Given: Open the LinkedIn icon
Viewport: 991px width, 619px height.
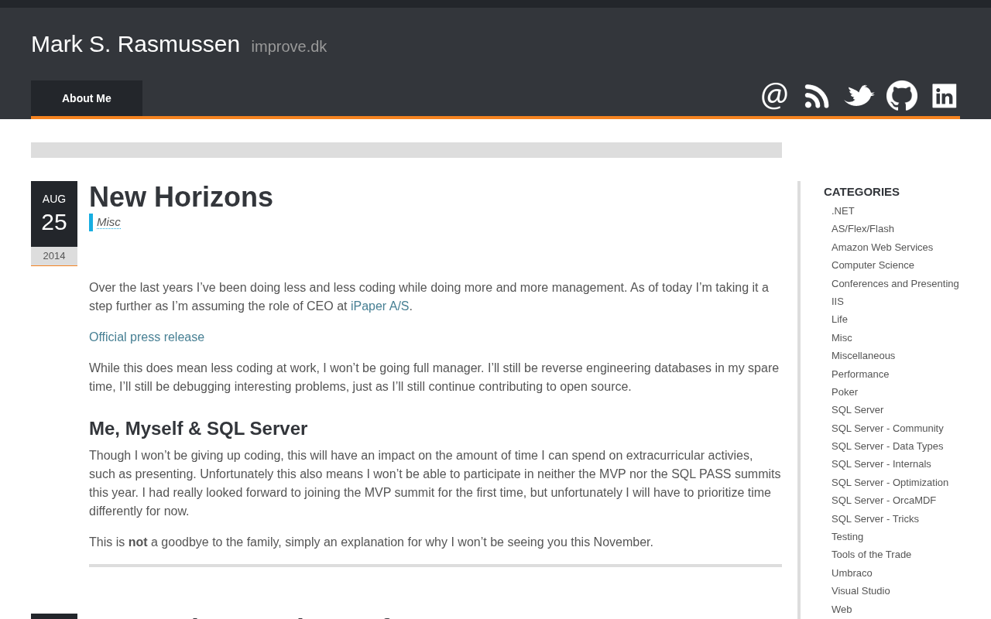Looking at the screenshot, I should coord(945,96).
